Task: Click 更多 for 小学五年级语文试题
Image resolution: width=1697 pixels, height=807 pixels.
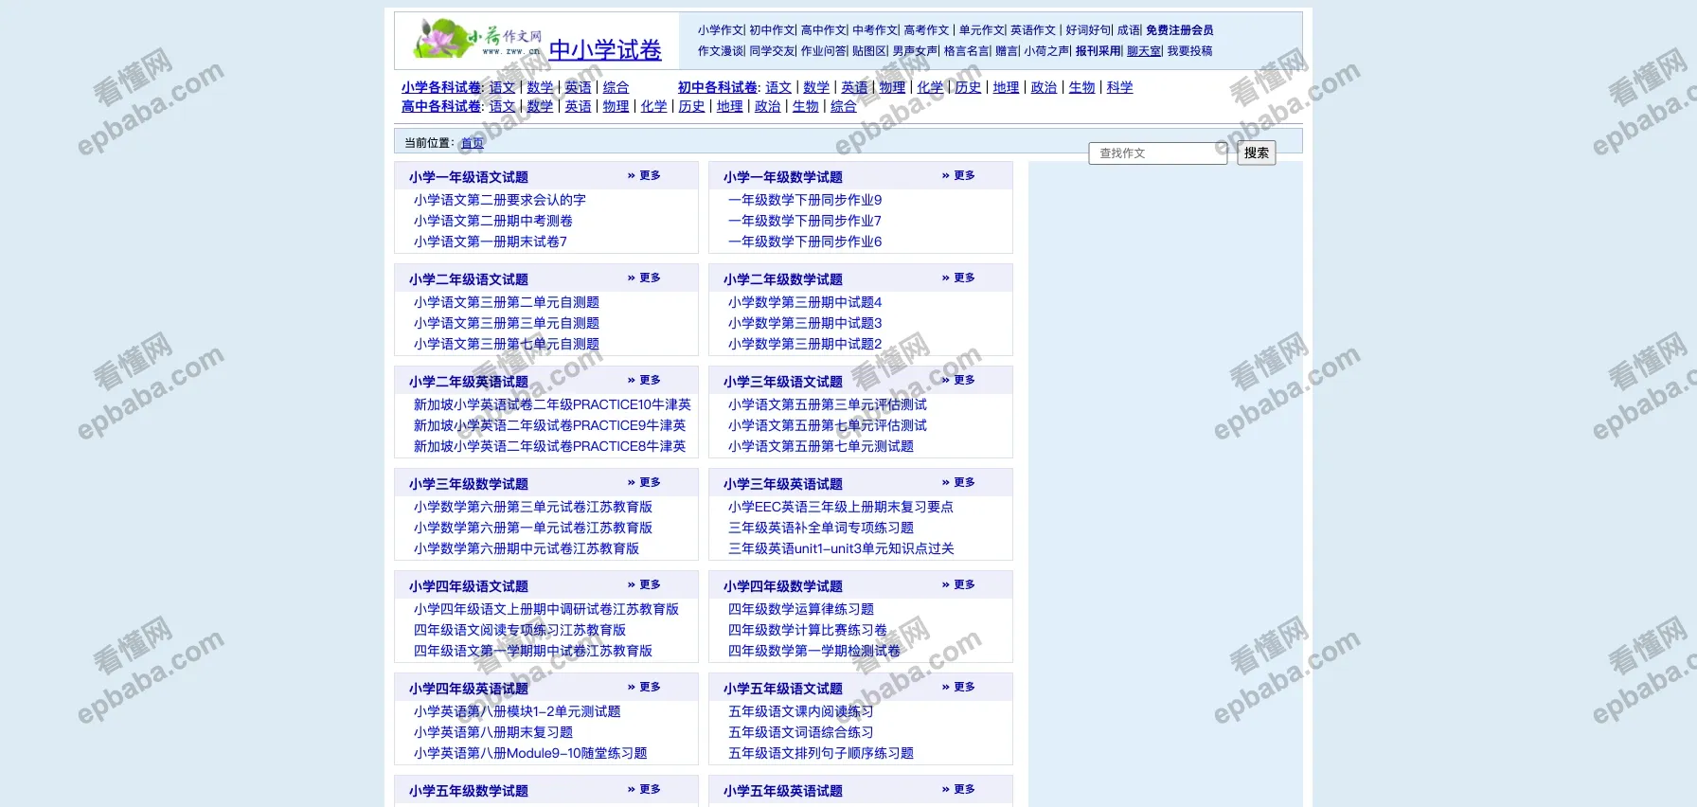Action: pyautogui.click(x=964, y=687)
